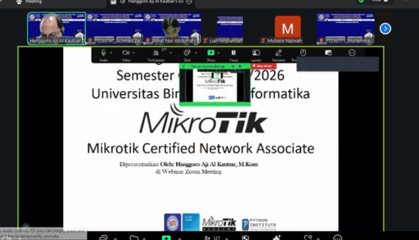This screenshot has width=419, height=240.
Task: Click 'Mikrotik Certified Network Associate' slide text
Action: point(201,148)
